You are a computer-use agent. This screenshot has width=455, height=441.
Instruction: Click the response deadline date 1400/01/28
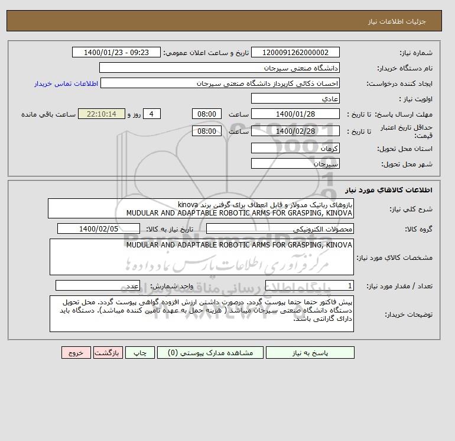pos(295,114)
